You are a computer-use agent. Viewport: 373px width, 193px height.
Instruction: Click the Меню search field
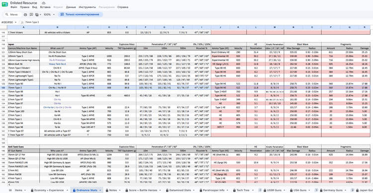pyautogui.click(x=12, y=14)
